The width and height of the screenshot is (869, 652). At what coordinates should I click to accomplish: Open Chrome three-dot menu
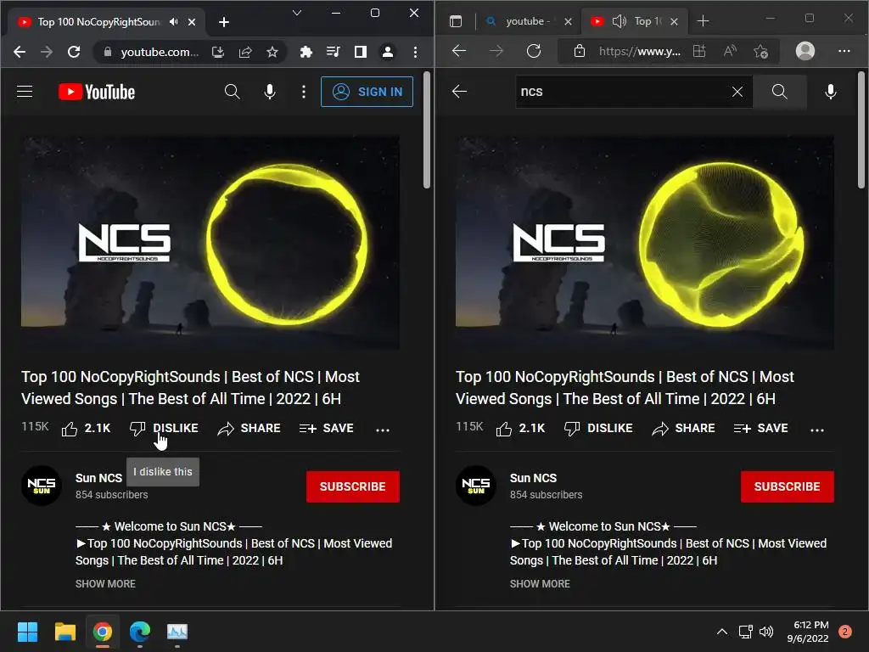(x=415, y=52)
